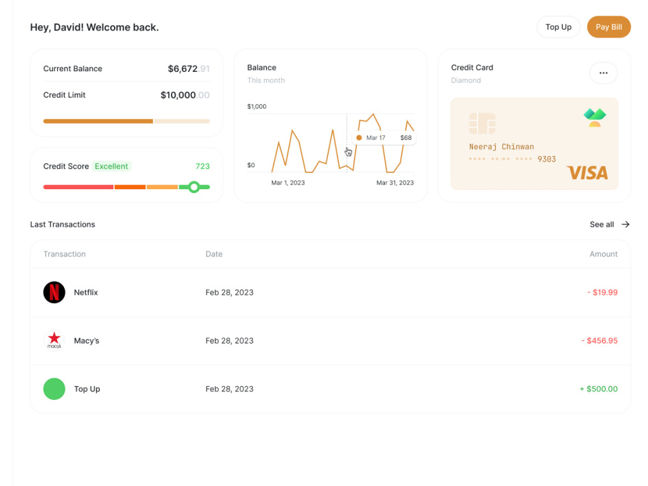Click the Netflix row date Feb 28, 2023
Viewport: 648px width, 486px height.
[229, 292]
